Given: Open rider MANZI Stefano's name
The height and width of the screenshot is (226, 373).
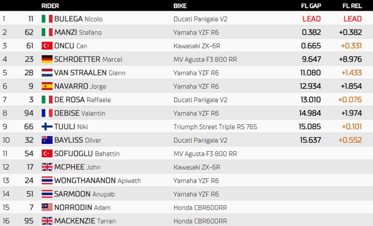Looking at the screenshot, I should 78,32.
